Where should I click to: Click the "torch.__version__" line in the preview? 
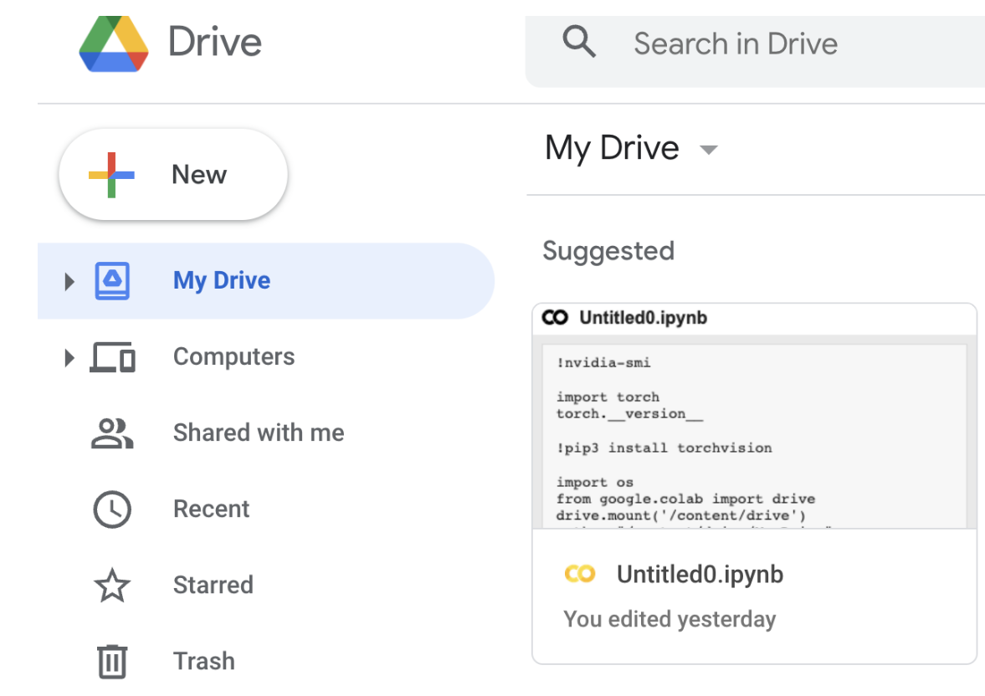tap(629, 414)
